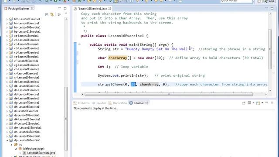Select the Java perspective button
The width and height of the screenshot is (279, 157).
(x=269, y=1)
